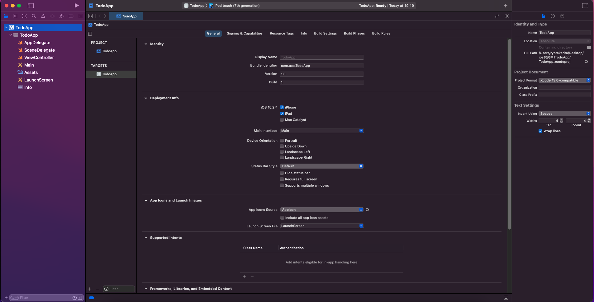Viewport: 594px width, 302px height.
Task: Uncheck the iPhone device checkbox
Action: [x=282, y=107]
